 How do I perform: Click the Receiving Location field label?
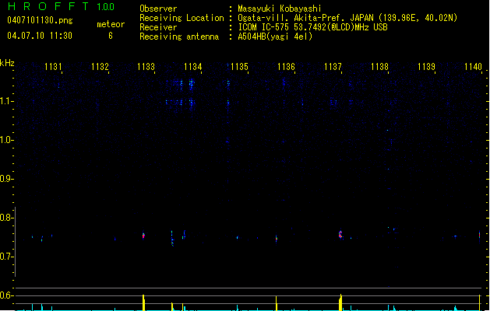(x=182, y=18)
